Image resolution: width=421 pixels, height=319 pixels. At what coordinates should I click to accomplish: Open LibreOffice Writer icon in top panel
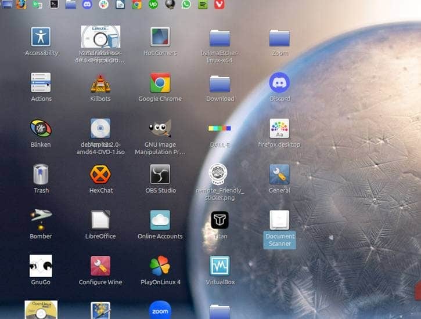point(120,4)
